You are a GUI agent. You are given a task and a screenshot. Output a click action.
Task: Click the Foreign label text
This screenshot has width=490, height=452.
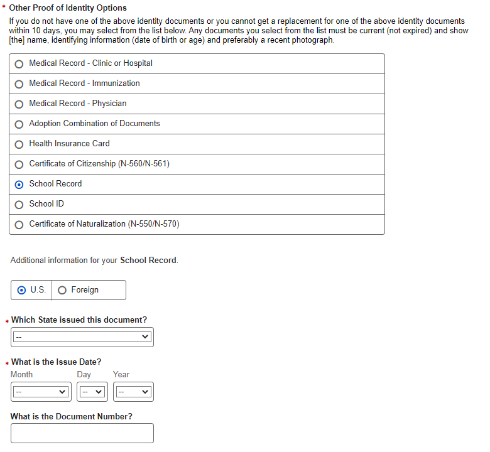pyautogui.click(x=85, y=290)
